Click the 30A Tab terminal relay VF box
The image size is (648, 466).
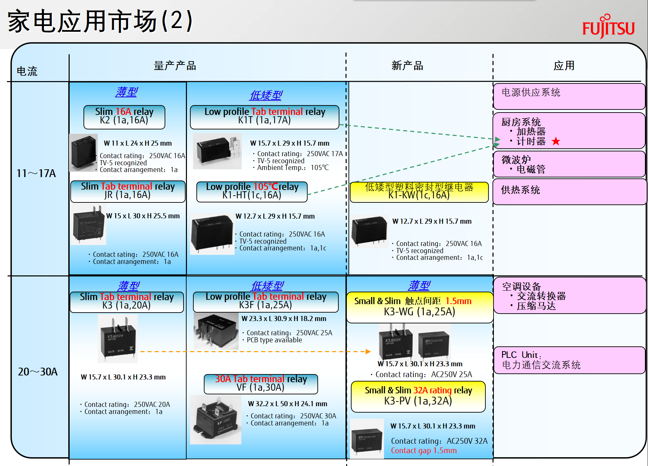click(x=261, y=384)
